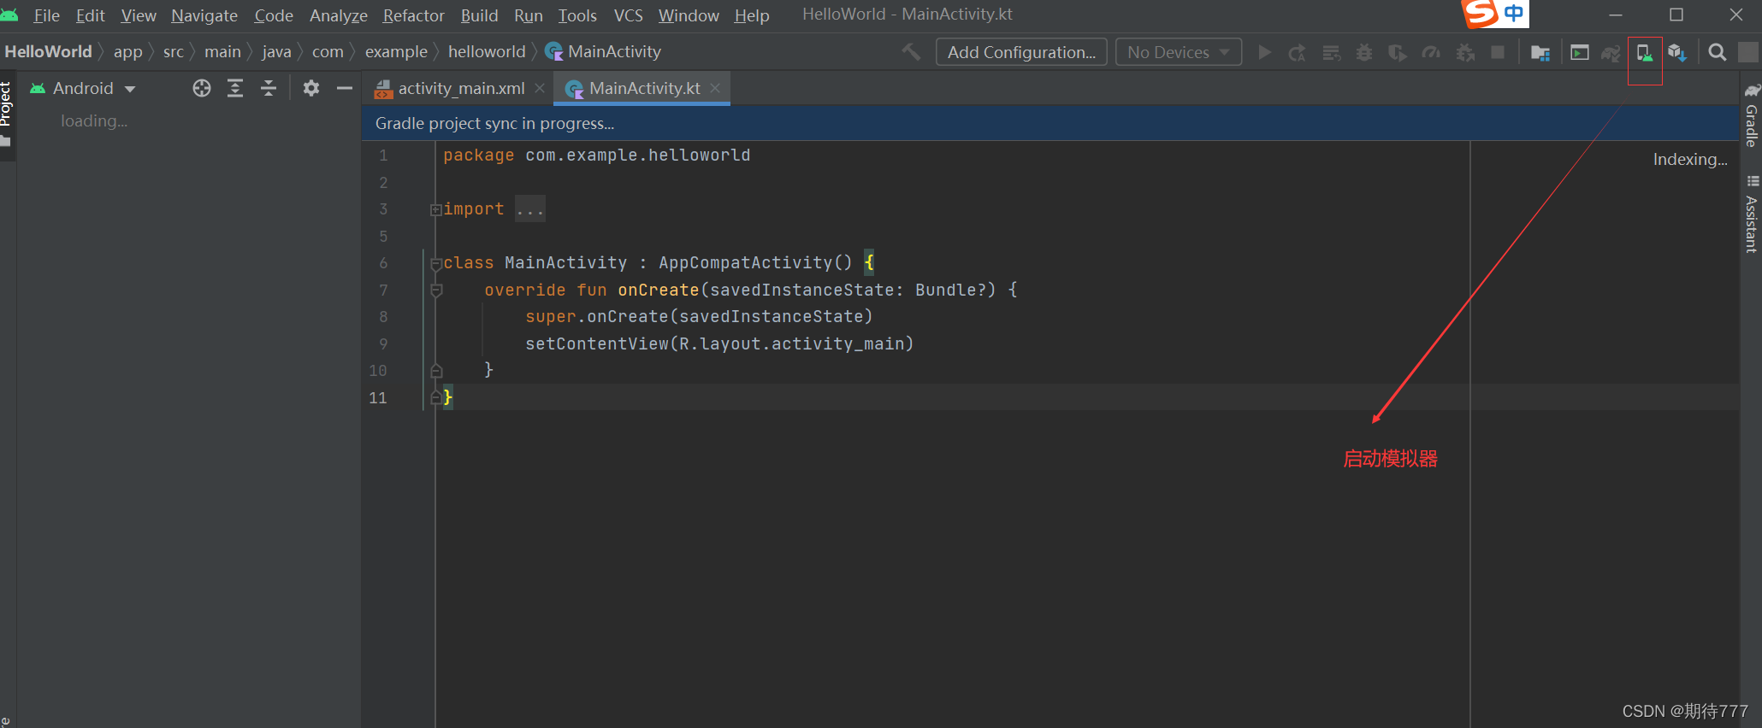Click the main breadcrumb
The image size is (1762, 728).
point(222,51)
